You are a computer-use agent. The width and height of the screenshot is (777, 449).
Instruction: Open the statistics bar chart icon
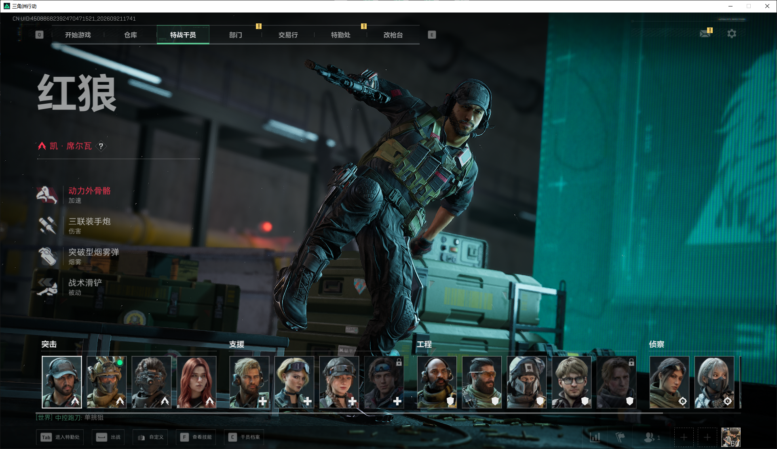595,437
